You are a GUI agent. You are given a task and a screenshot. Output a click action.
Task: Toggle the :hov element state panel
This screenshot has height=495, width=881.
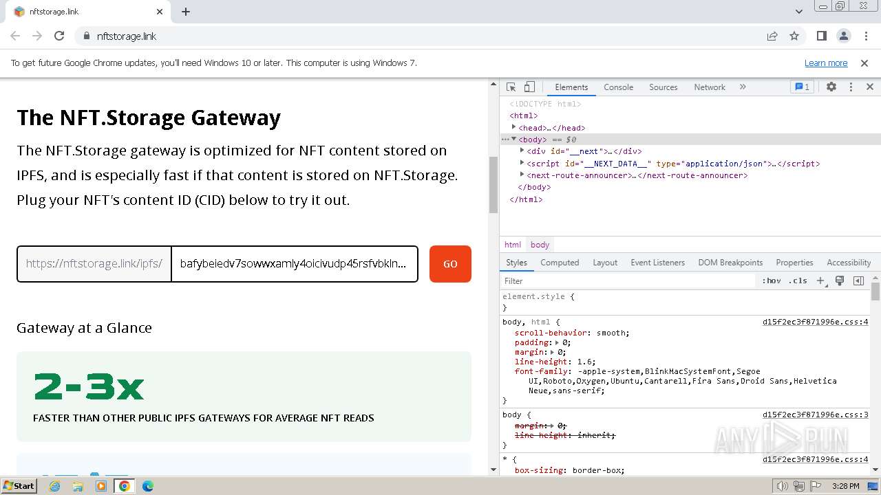click(772, 280)
